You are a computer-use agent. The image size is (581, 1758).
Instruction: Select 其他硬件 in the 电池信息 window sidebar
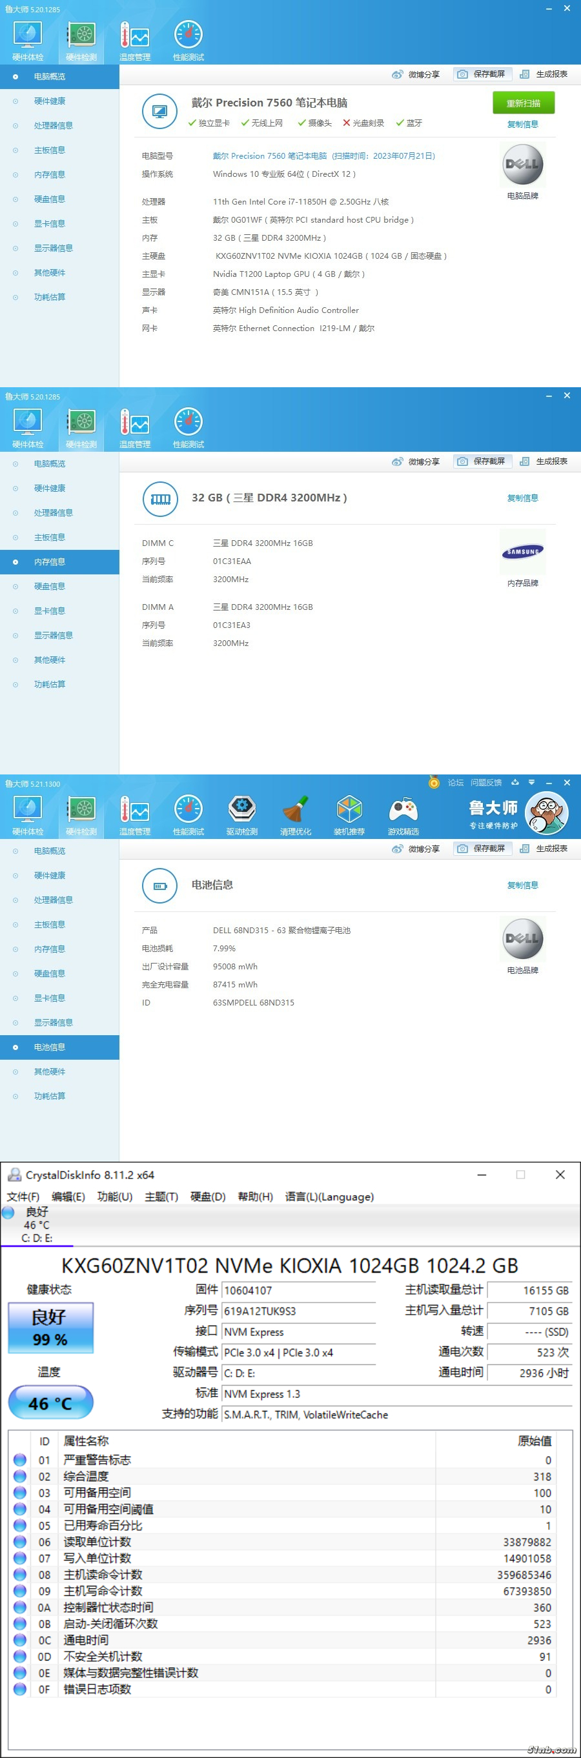point(59,1071)
